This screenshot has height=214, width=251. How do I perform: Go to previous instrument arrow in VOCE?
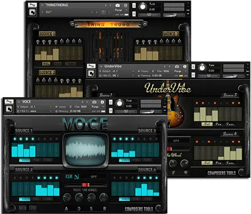82,102
